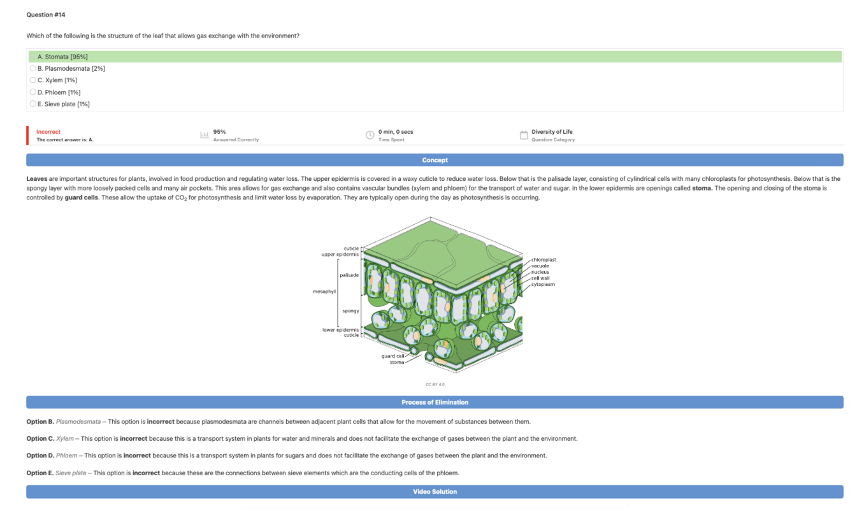The width and height of the screenshot is (850, 509).
Task: Select radio button B. Plasmodesmata
Action: tap(33, 68)
